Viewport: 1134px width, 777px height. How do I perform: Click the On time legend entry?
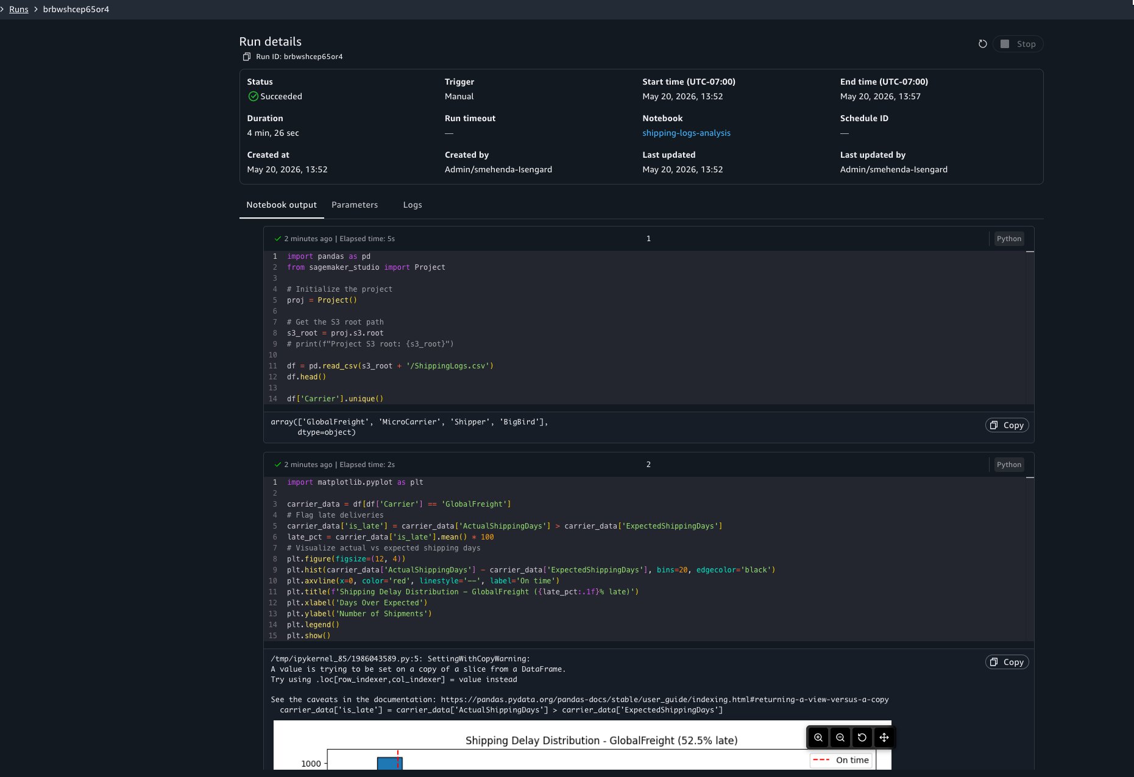click(840, 760)
